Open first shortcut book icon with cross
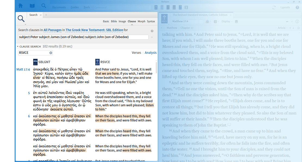The image size is (302, 162). point(156,7)
